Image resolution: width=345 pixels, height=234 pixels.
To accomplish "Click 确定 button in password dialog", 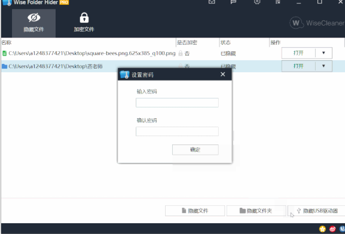I will [x=196, y=150].
